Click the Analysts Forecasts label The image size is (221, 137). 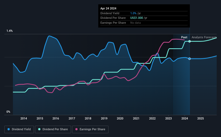(x=204, y=37)
